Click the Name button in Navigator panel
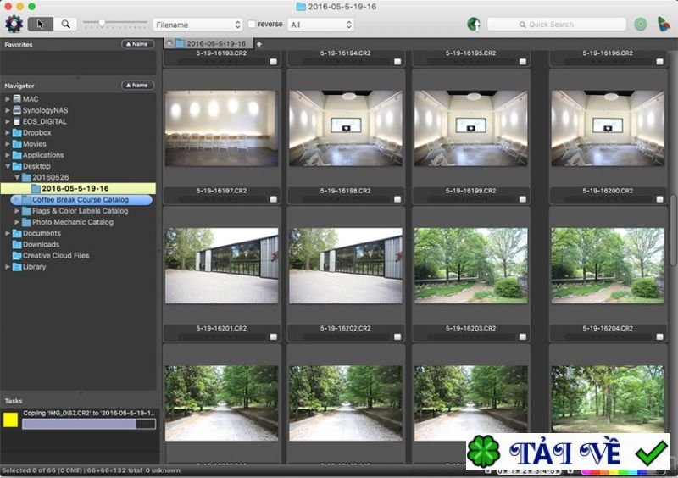678x478 pixels. pyautogui.click(x=137, y=85)
